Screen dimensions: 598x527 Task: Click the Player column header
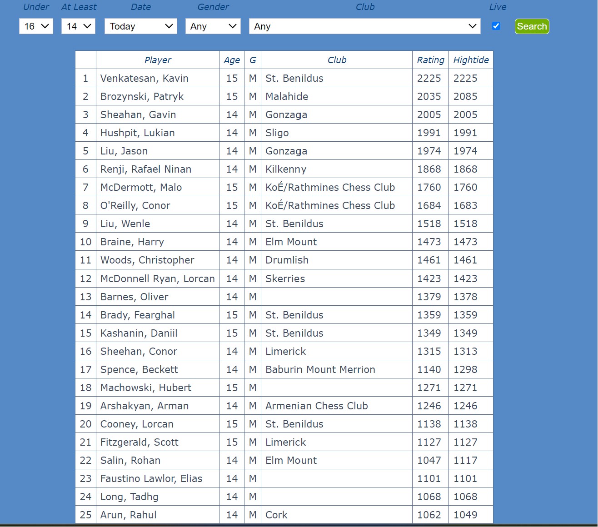click(x=157, y=60)
